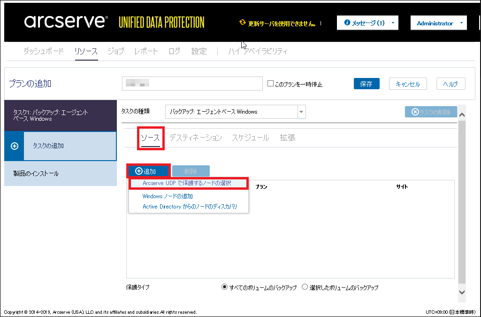Go to ハイアベイラビリティ tab
The height and width of the screenshot is (317, 481).
point(258,51)
